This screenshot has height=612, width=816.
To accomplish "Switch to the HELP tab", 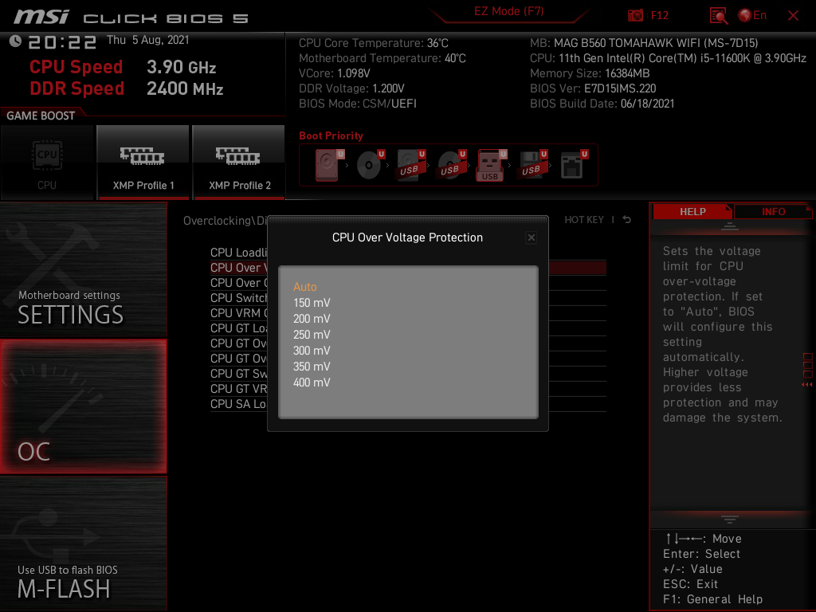I will coord(692,212).
